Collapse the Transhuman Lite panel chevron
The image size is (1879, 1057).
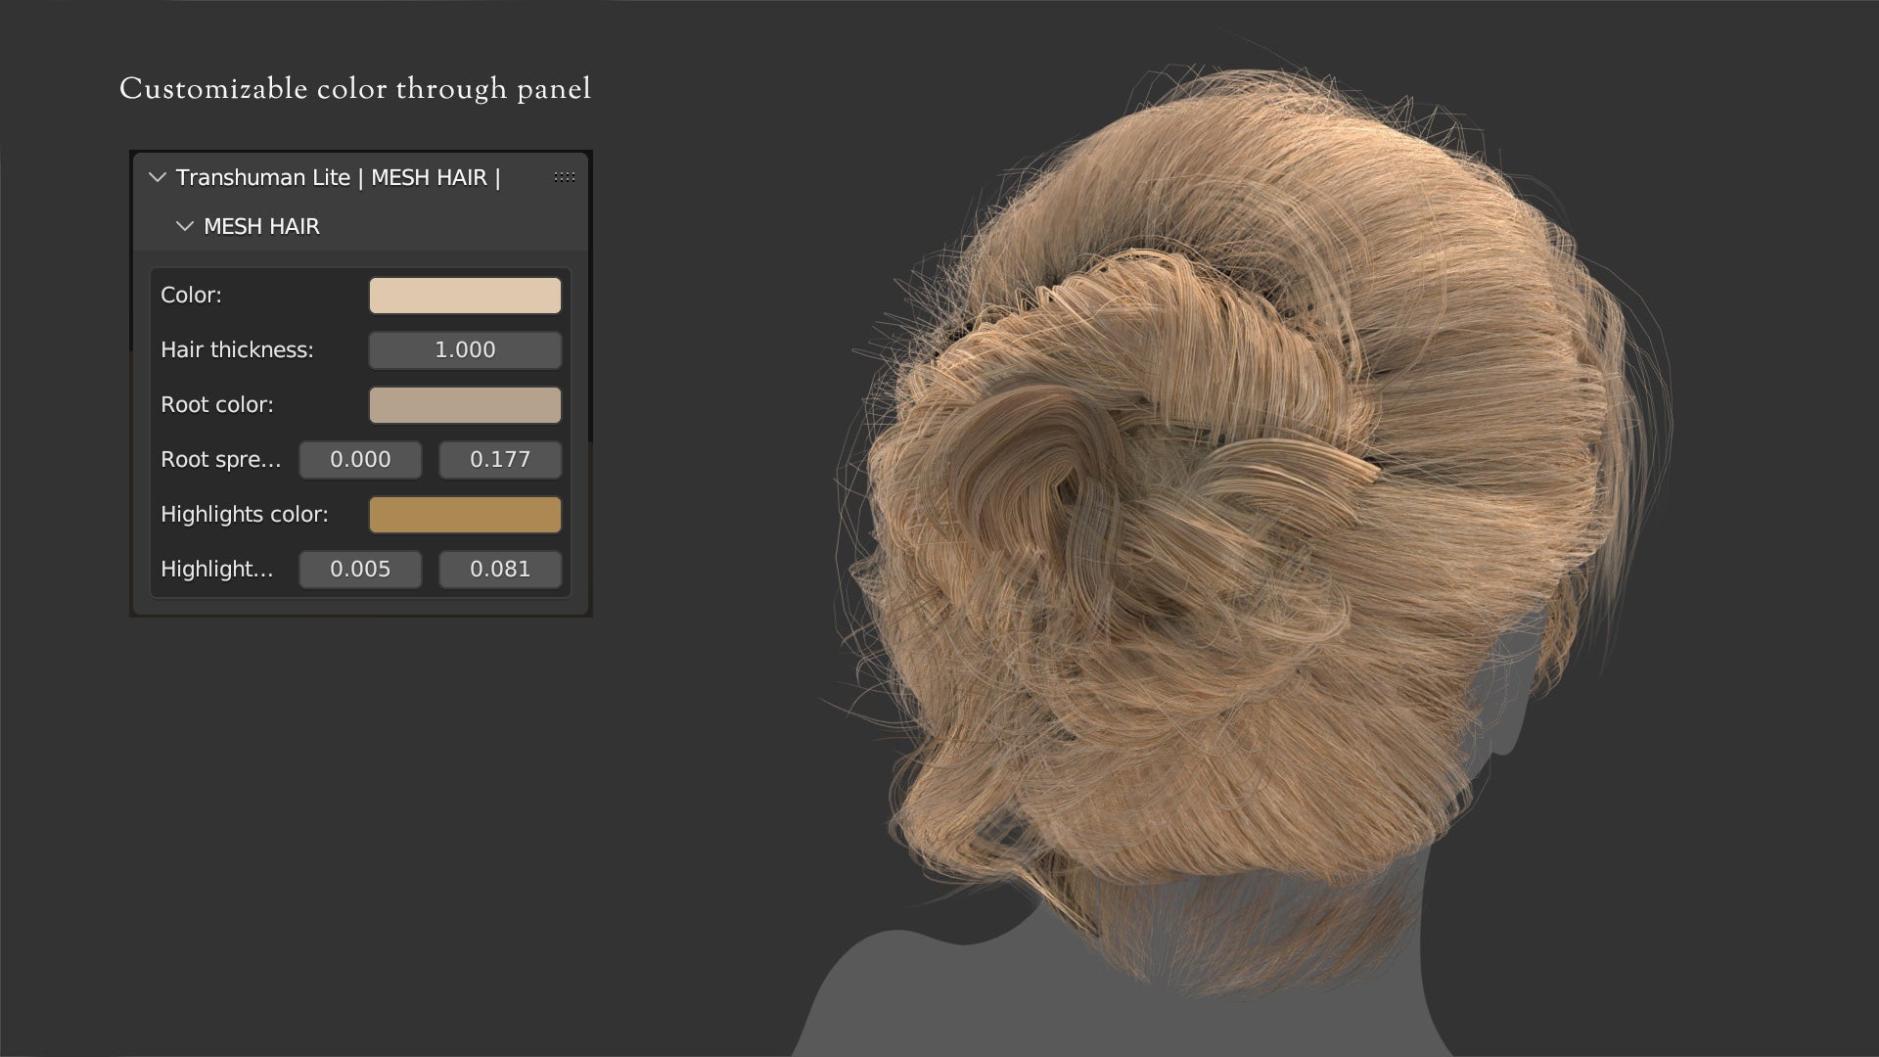[x=157, y=178]
